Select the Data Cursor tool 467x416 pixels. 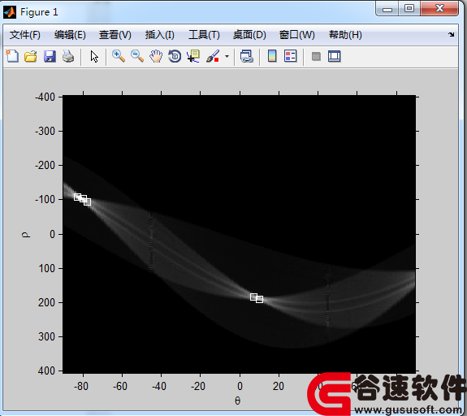pyautogui.click(x=193, y=56)
